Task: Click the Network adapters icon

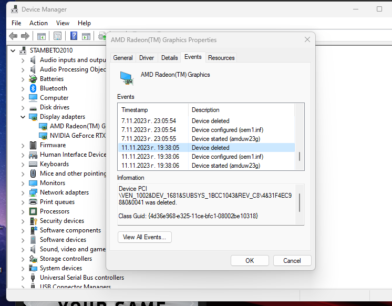Action: pos(33,192)
